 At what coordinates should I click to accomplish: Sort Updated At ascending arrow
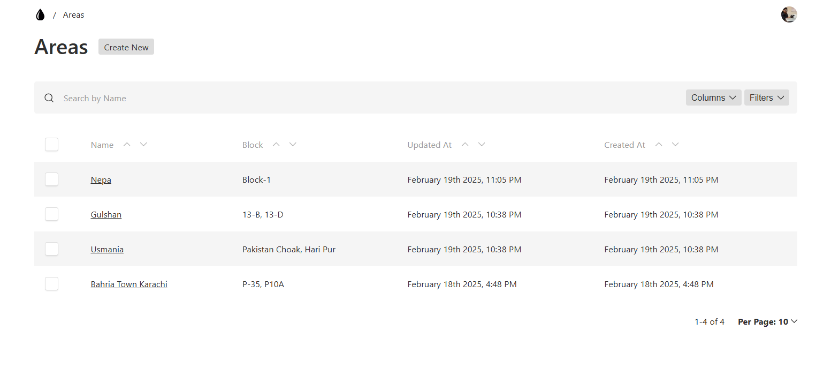point(465,144)
